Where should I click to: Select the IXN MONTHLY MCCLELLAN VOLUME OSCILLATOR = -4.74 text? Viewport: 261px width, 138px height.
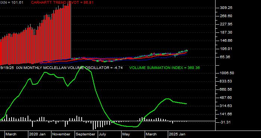[69, 68]
